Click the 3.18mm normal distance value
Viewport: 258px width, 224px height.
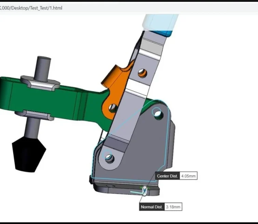click(173, 207)
